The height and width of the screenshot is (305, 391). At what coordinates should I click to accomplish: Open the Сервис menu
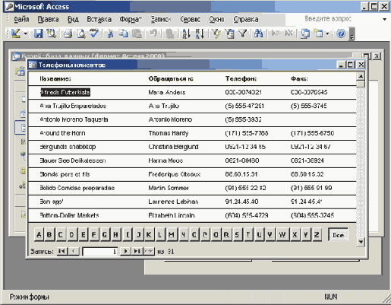191,19
